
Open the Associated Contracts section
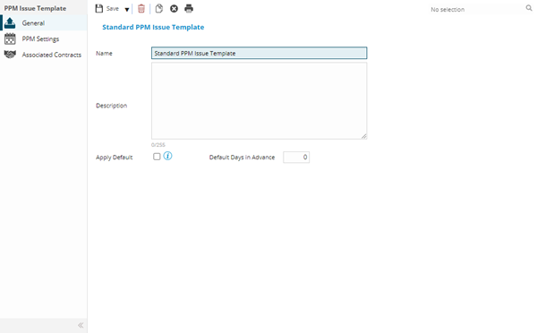pyautogui.click(x=44, y=55)
